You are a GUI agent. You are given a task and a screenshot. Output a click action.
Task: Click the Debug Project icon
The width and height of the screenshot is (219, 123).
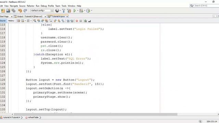coord(81,11)
